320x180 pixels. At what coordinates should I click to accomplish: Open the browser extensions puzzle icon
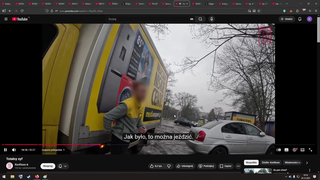point(297,11)
